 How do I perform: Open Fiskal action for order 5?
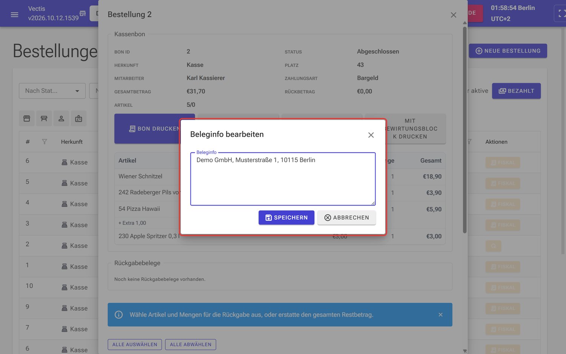503,183
